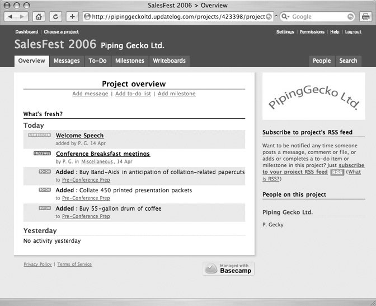The width and height of the screenshot is (376, 306).
Task: Click the print icon in toolbar
Action: [x=365, y=17]
